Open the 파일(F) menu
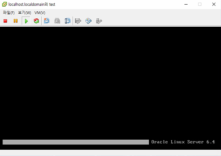 [9, 13]
